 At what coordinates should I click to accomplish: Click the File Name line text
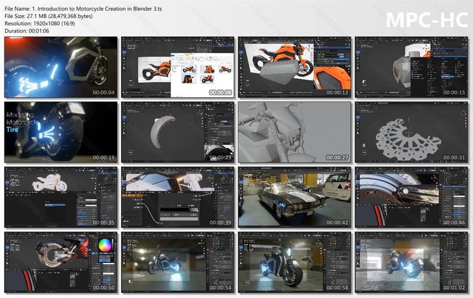click(83, 9)
